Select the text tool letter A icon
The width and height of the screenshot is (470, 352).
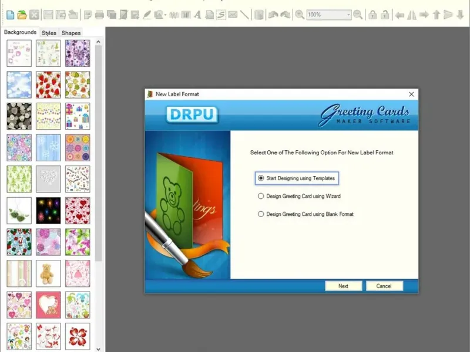[197, 14]
